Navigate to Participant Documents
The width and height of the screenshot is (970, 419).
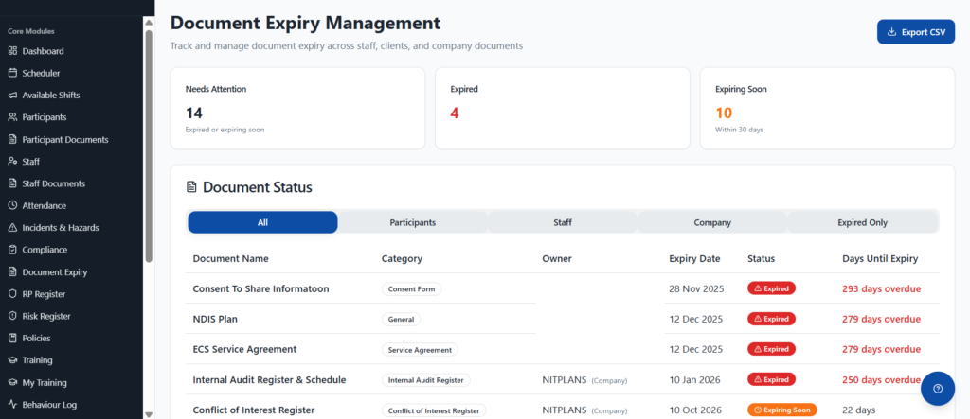click(x=65, y=140)
